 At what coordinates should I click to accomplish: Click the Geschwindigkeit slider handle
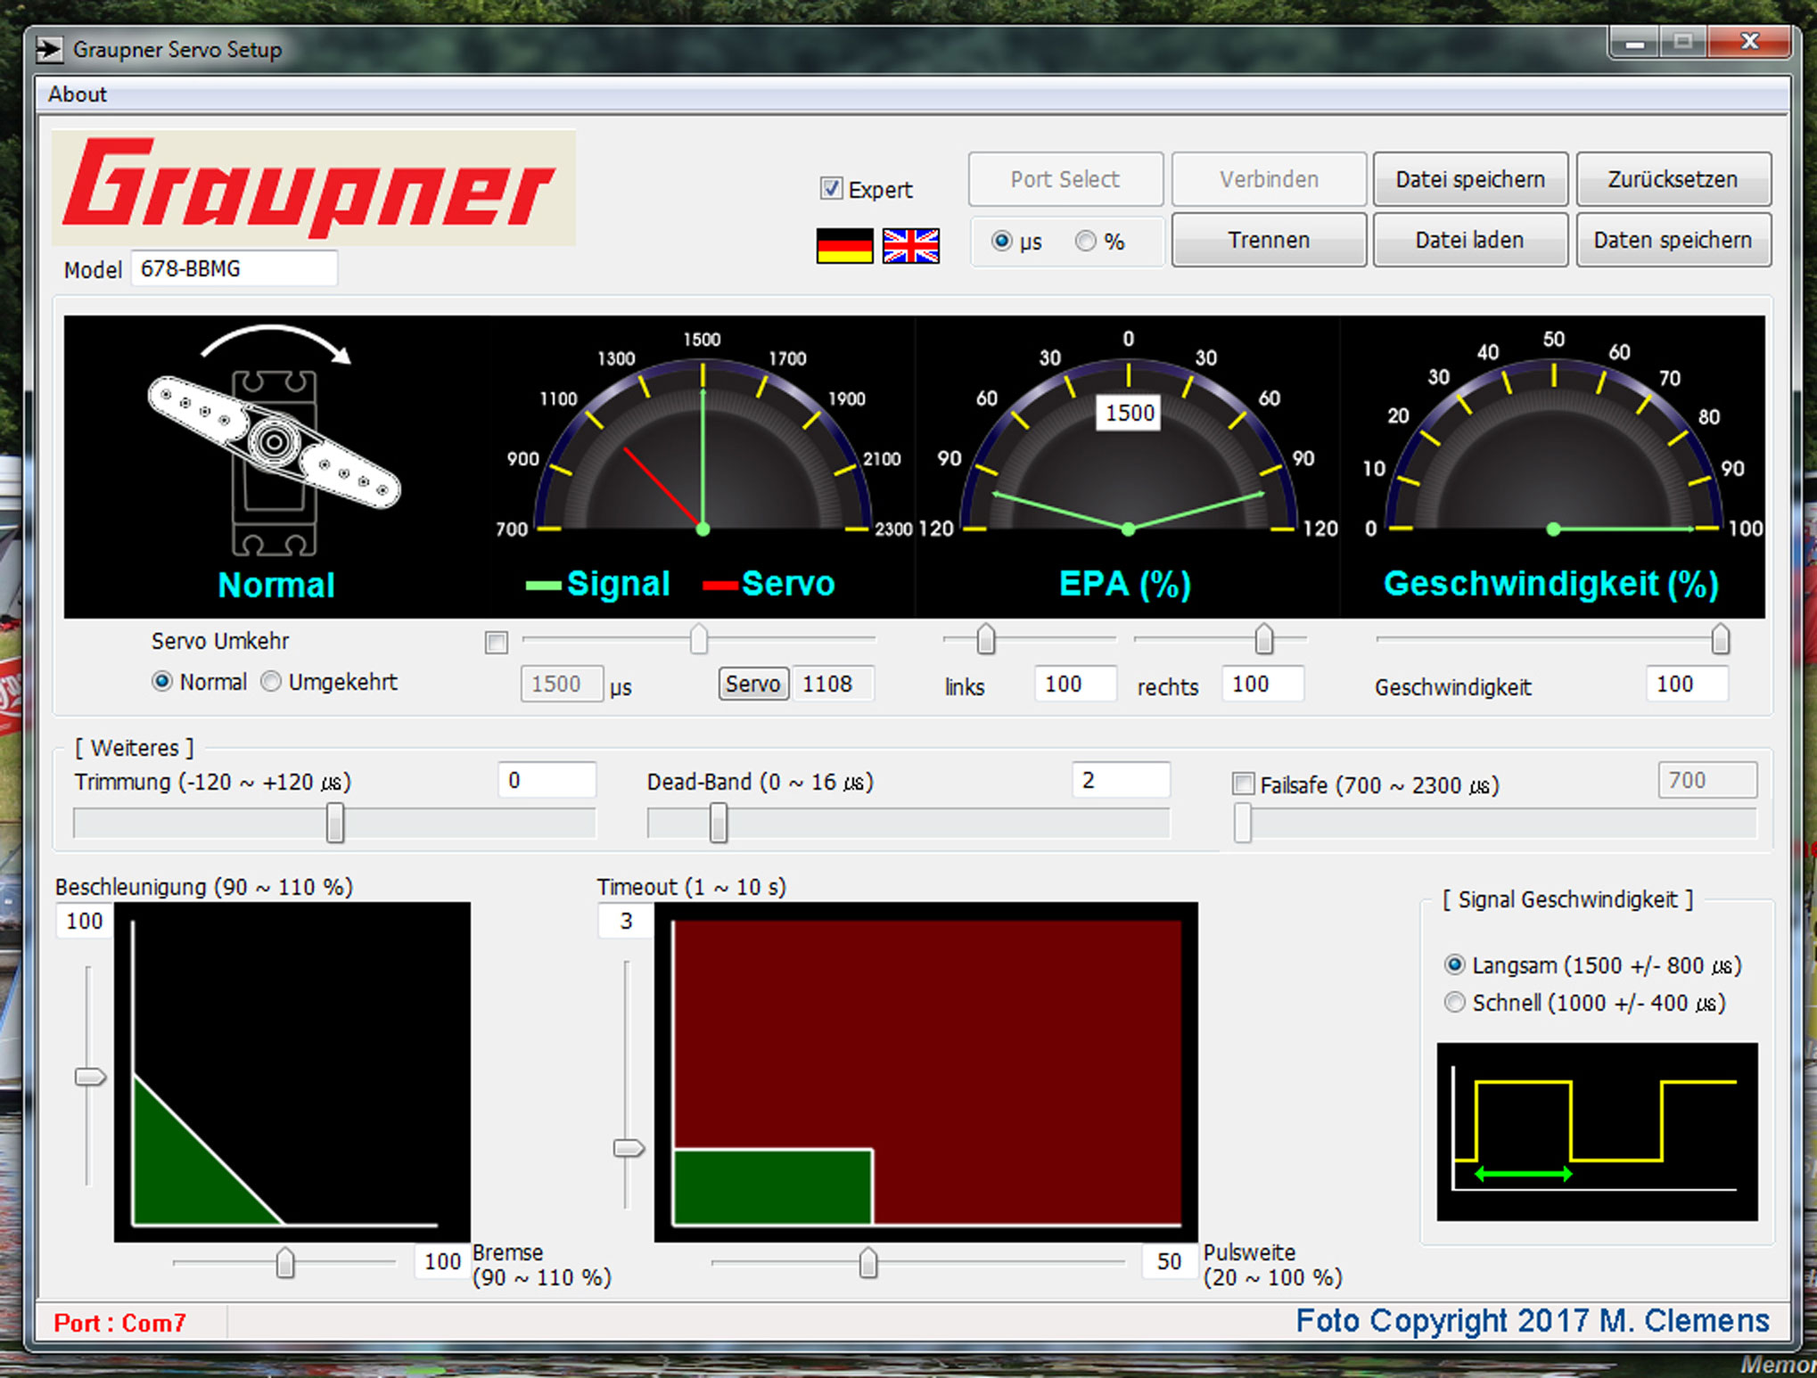(x=1720, y=639)
